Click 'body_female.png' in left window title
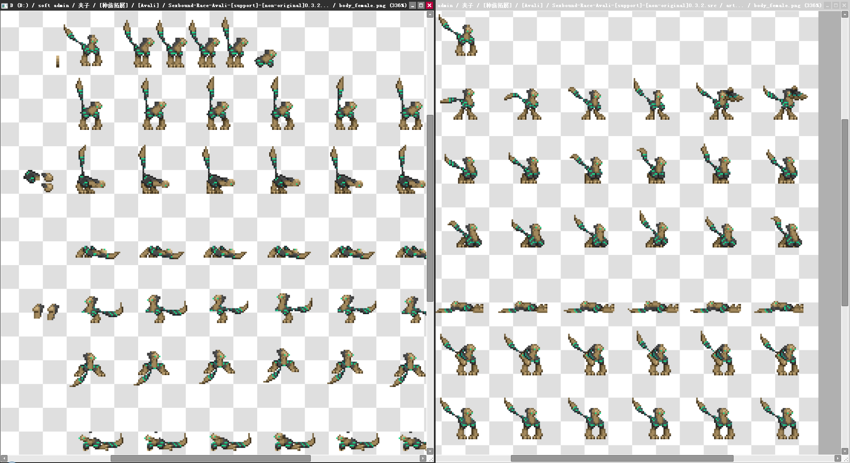Viewport: 850px width, 463px height. pyautogui.click(x=362, y=5)
